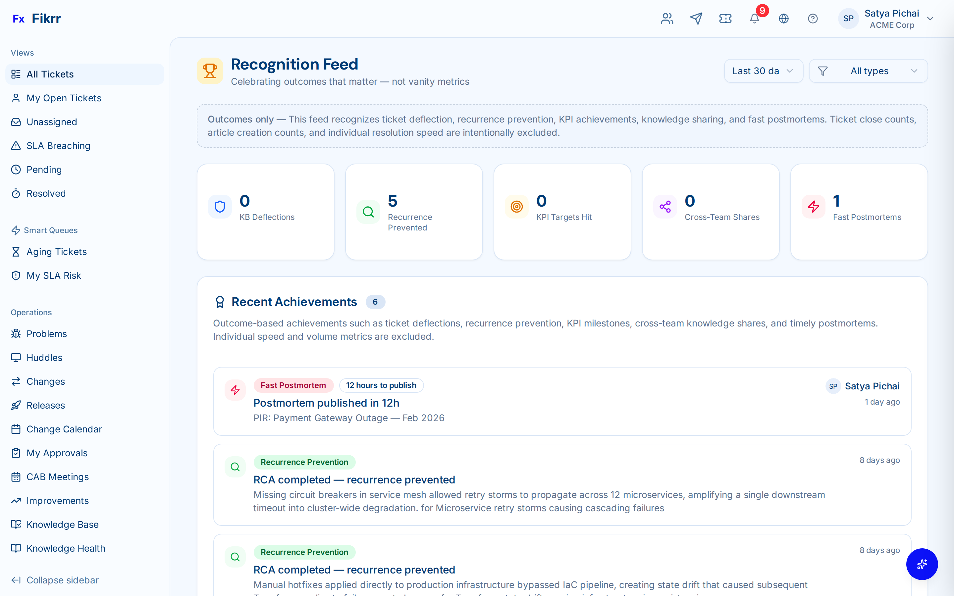Screen dimensions: 954x596
Task: Click the Recurrence Prevented stat card
Action: click(x=413, y=212)
